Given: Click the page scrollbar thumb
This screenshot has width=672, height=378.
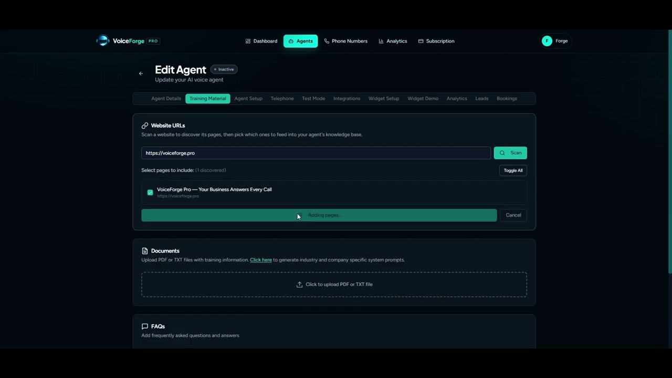Looking at the screenshot, I should coord(670,152).
